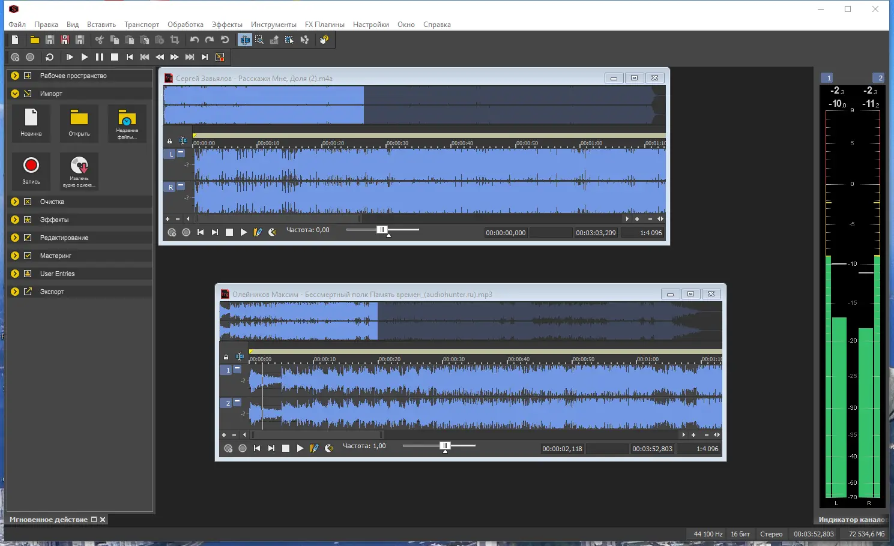Screen dimensions: 894x546
Task: Click pencil play icon in Олейников Максим window
Action: tap(314, 448)
